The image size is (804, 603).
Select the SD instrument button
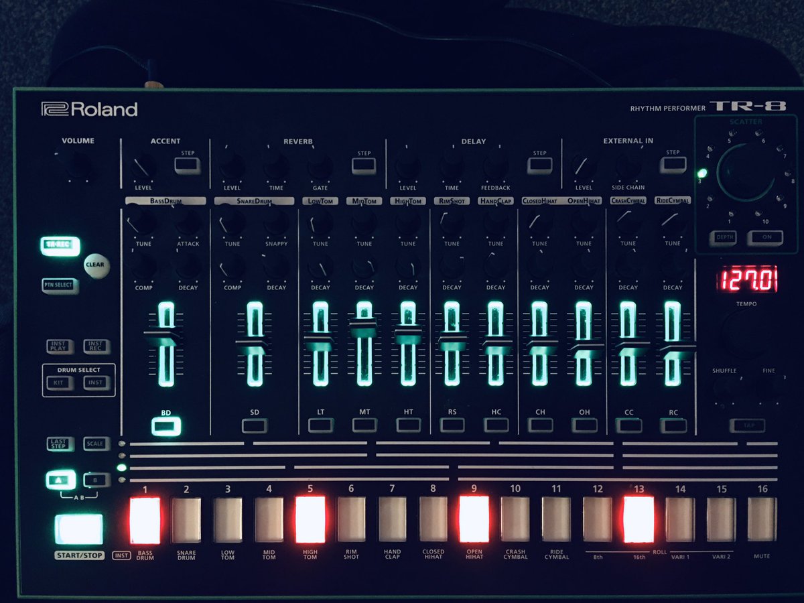(x=255, y=426)
